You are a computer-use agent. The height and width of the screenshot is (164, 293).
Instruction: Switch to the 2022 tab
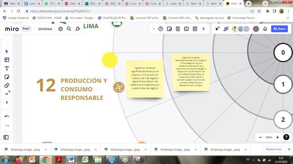click(113, 4)
